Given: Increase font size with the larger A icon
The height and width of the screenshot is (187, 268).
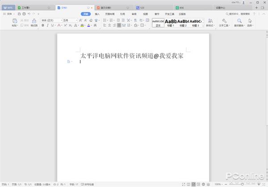Looking at the screenshot, I should click(80, 20).
